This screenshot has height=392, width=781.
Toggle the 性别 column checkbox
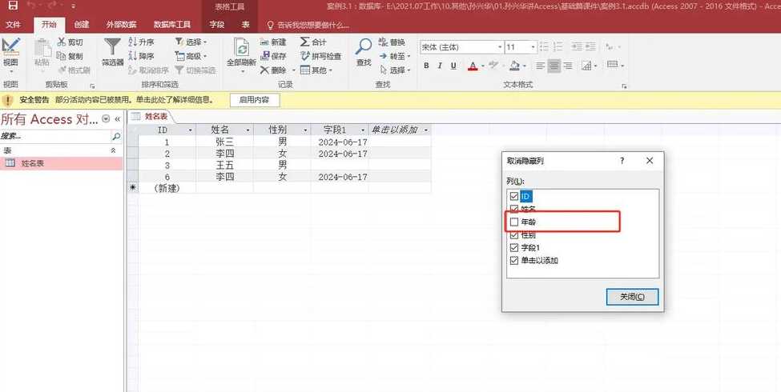coord(514,235)
